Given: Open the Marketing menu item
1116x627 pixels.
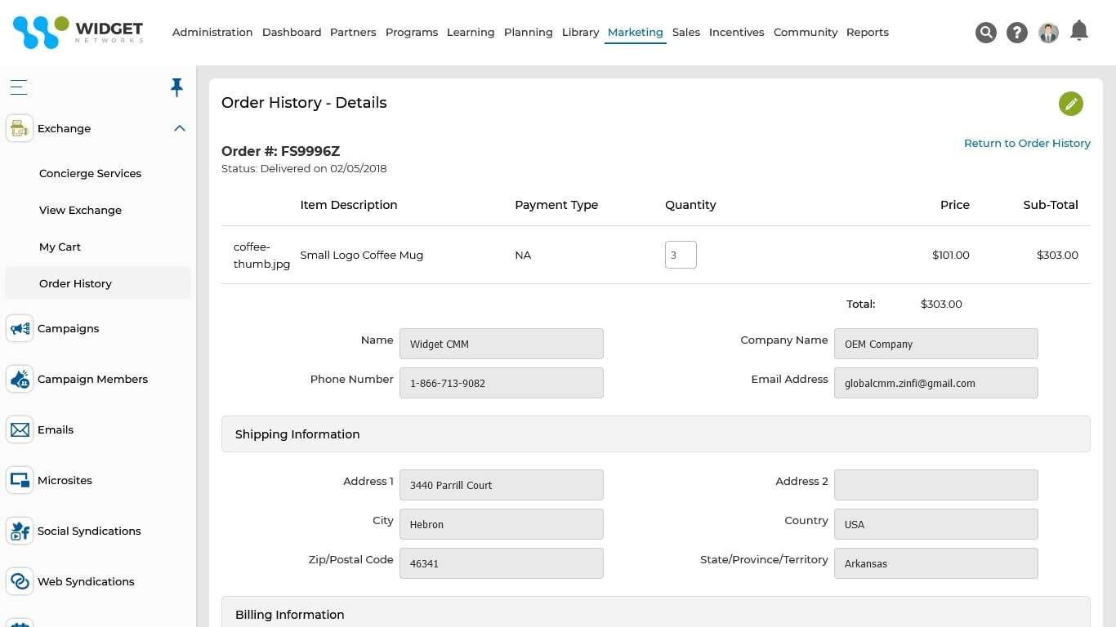Looking at the screenshot, I should (x=635, y=32).
